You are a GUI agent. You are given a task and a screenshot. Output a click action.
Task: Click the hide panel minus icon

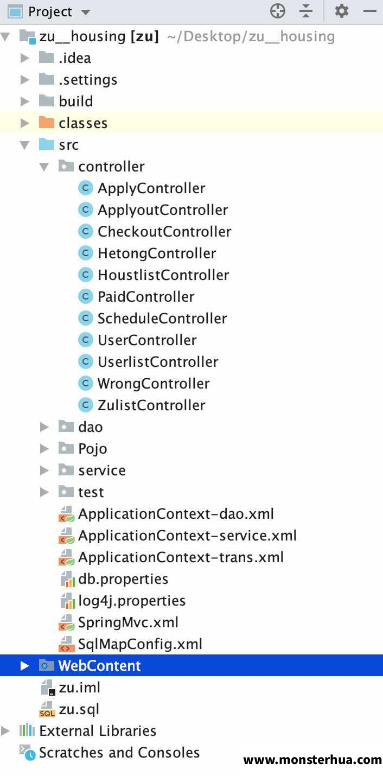[371, 11]
